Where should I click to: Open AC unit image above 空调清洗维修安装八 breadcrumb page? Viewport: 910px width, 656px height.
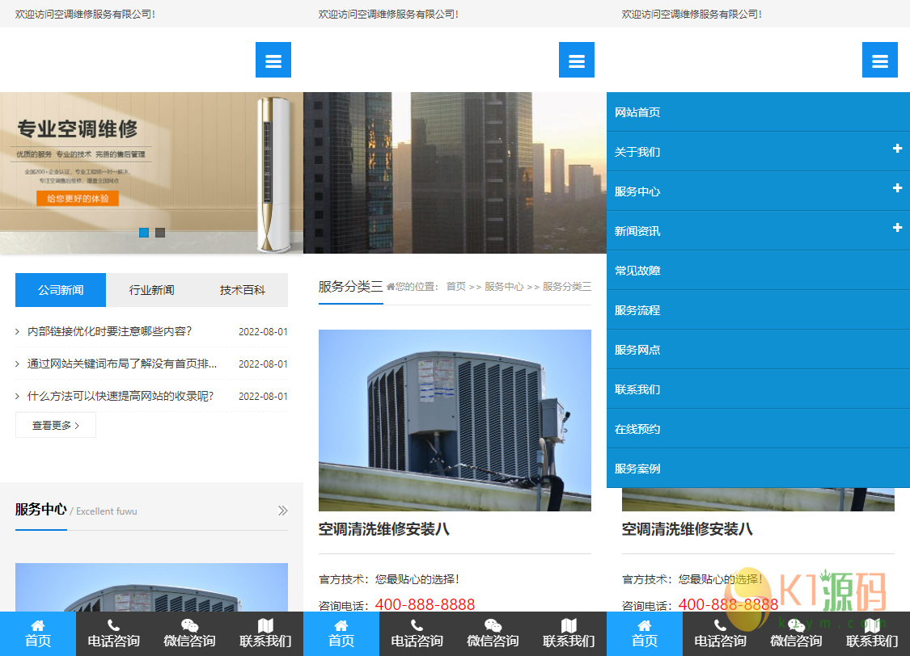point(455,420)
